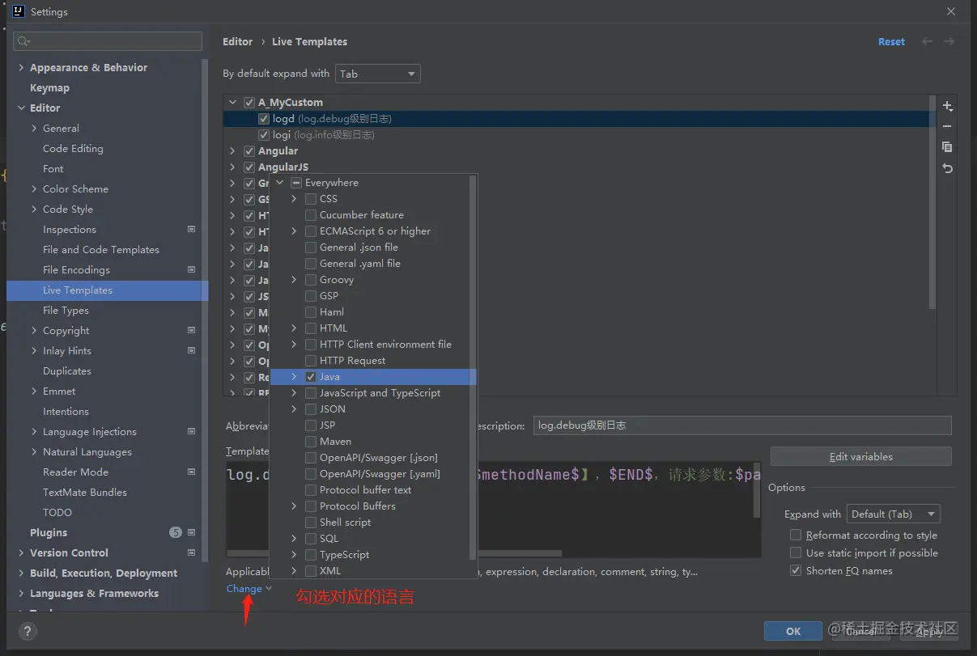Enable Reformat according to style
Viewport: 977px width, 656px height.
796,535
